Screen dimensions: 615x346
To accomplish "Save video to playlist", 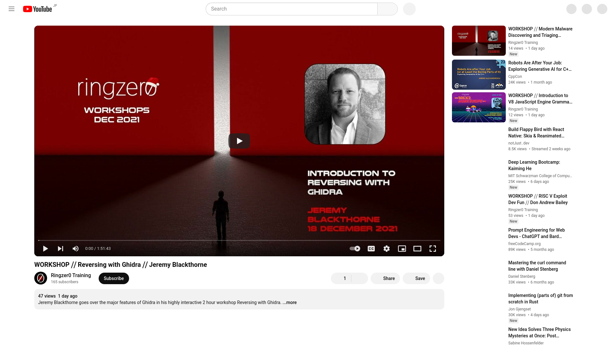I will 416,278.
